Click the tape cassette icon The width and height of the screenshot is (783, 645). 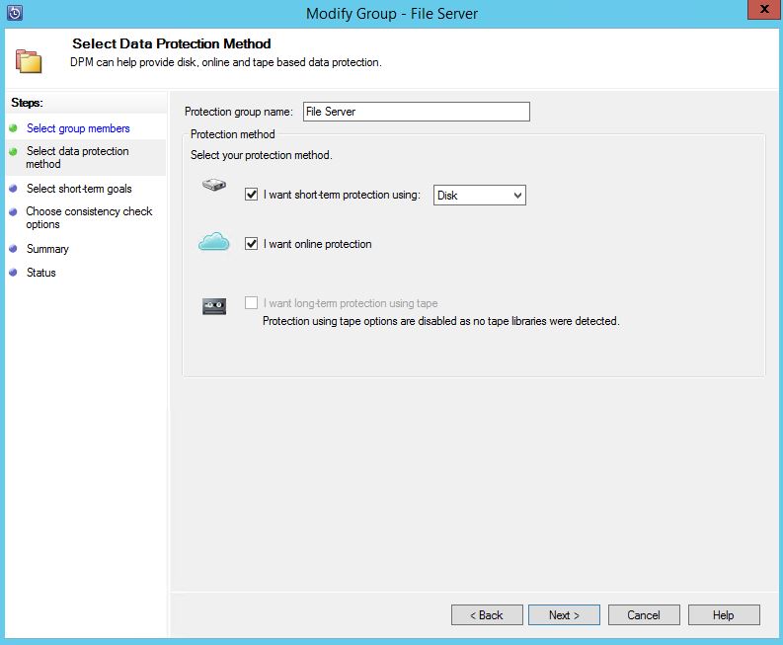click(x=214, y=306)
